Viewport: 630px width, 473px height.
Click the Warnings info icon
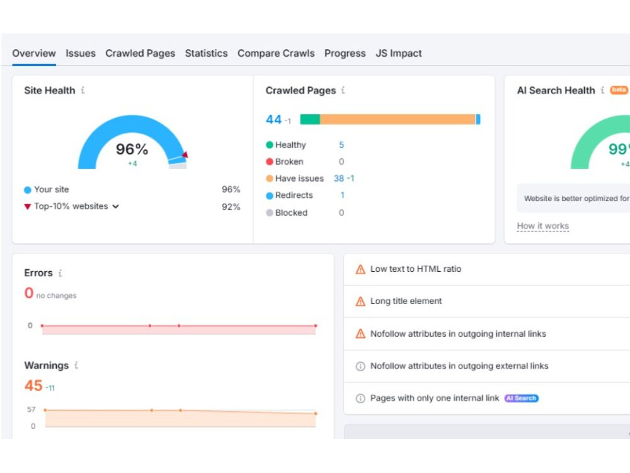(x=76, y=365)
